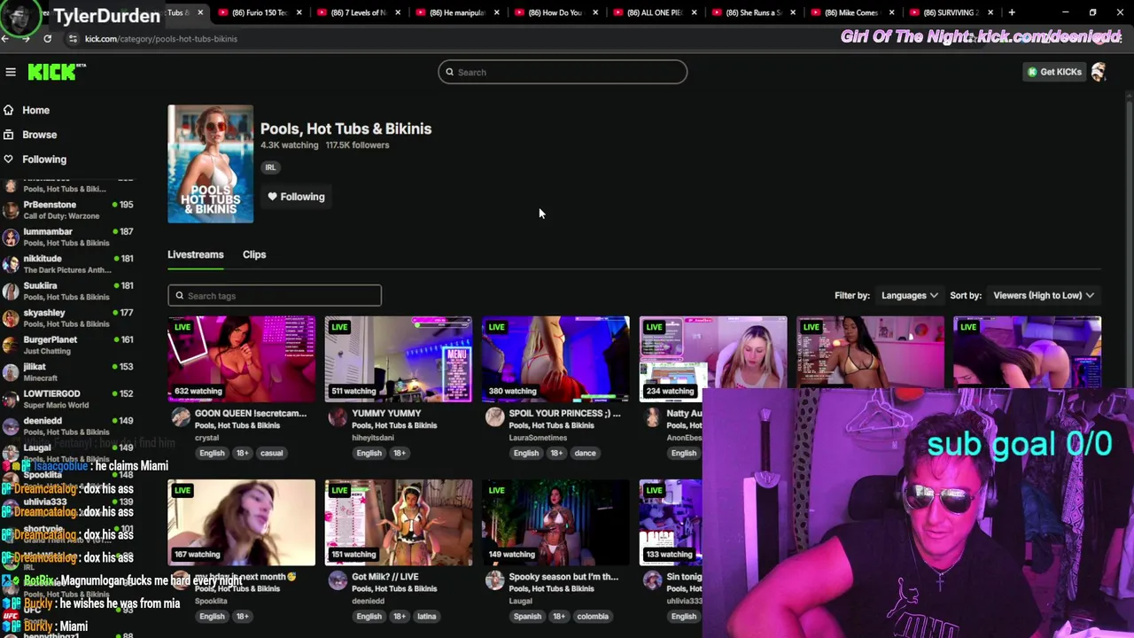
Task: Click the dance tag on SPOIL YOUR PRINCESS stream
Action: (x=585, y=453)
